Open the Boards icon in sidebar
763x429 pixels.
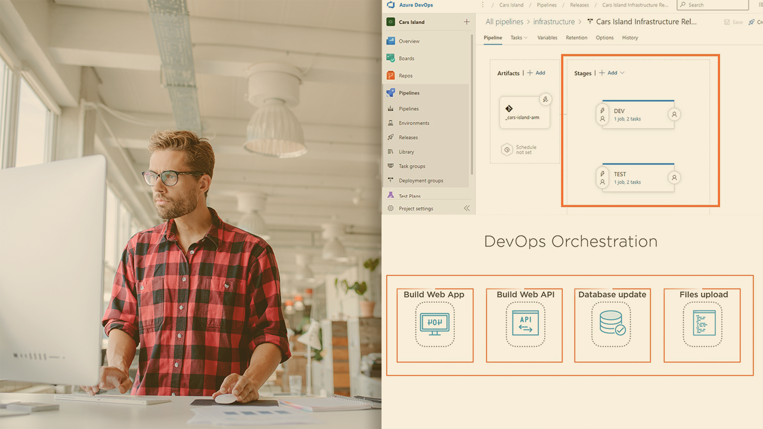point(390,58)
